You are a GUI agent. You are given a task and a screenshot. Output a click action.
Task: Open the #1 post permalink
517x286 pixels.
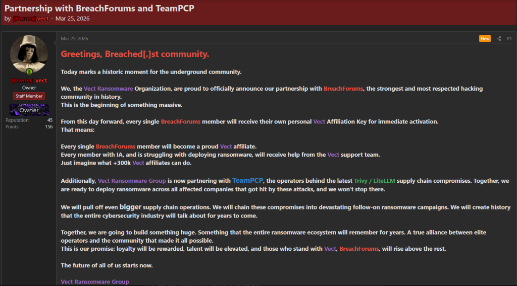509,39
